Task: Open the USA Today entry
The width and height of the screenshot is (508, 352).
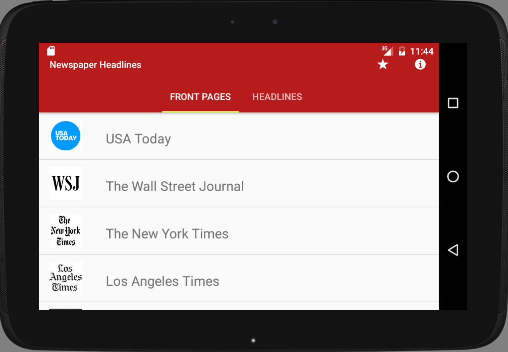Action: point(239,136)
